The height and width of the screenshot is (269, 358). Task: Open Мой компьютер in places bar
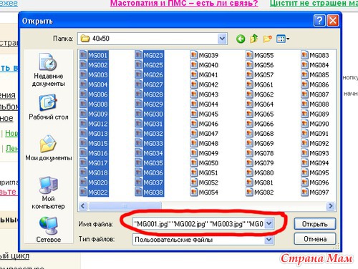[x=49, y=192]
